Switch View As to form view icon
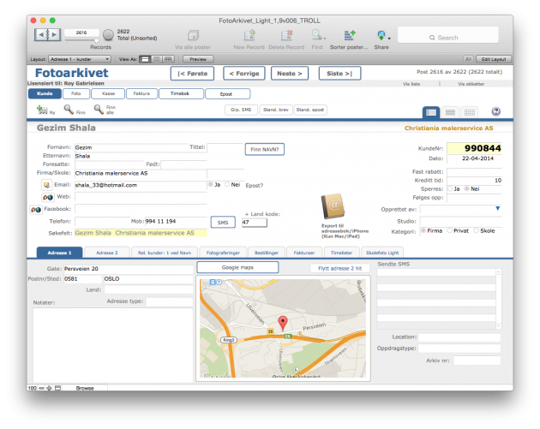This screenshot has height=429, width=540. 146,59
